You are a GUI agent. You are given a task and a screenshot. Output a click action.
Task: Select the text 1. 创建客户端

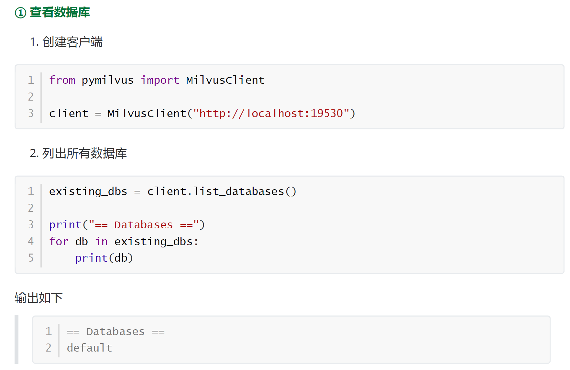66,42
